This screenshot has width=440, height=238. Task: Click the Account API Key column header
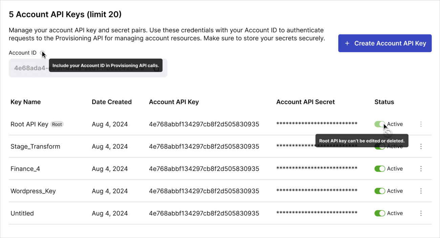[174, 102]
